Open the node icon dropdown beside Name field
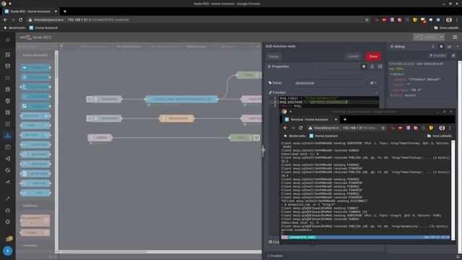462x260 pixels. click(373, 83)
